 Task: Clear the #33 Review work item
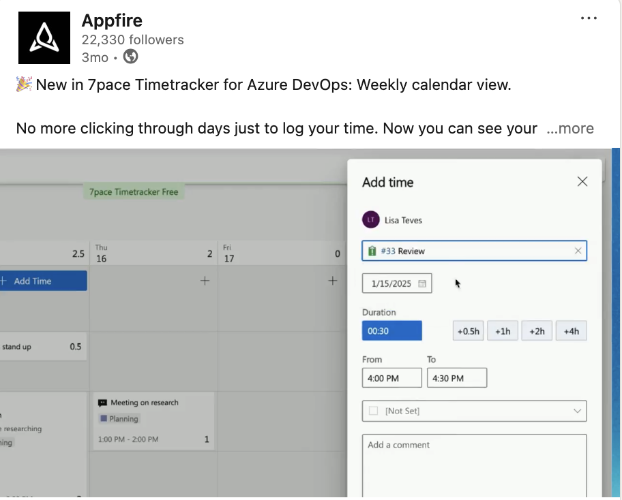pyautogui.click(x=578, y=251)
